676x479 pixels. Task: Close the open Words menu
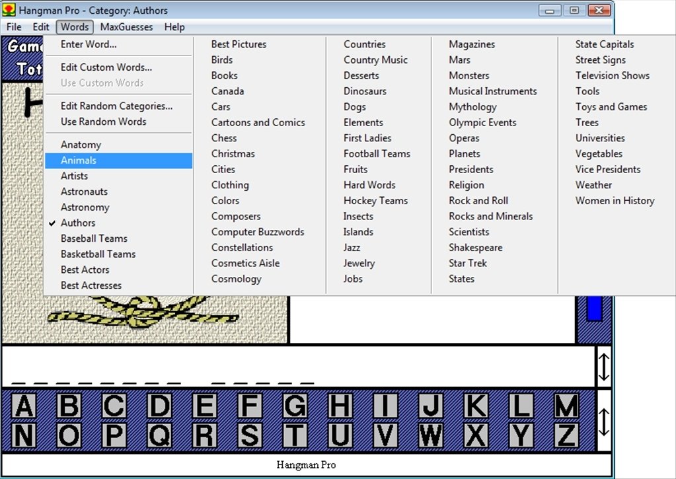(x=75, y=26)
